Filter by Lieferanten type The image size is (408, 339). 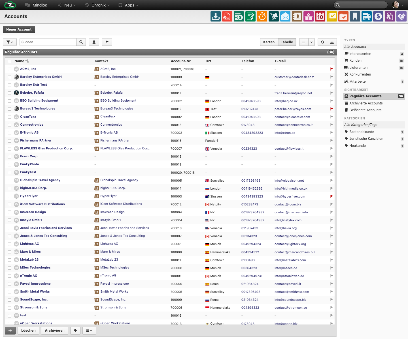374,68
